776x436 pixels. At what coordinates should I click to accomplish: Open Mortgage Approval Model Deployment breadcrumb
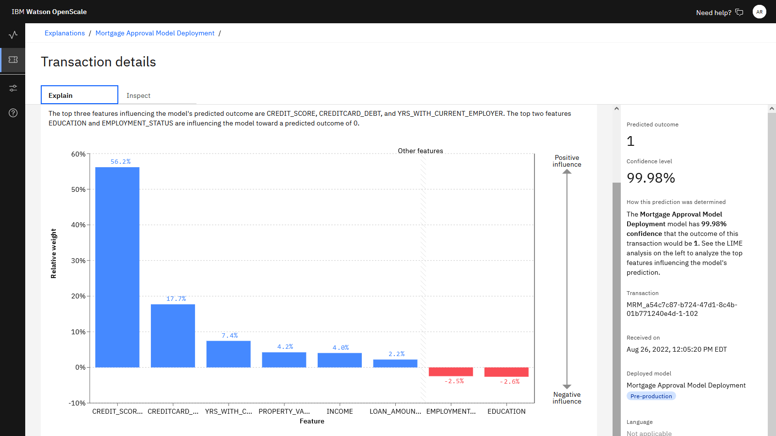click(155, 33)
